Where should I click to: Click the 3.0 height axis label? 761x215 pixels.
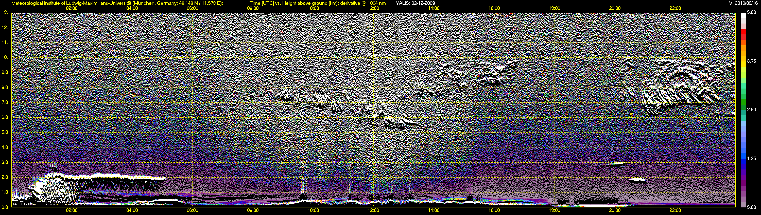tap(5, 162)
